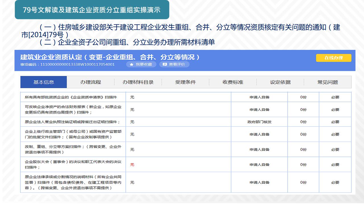Open the 收费标准 tab
This screenshot has width=364, height=204.
(x=233, y=82)
